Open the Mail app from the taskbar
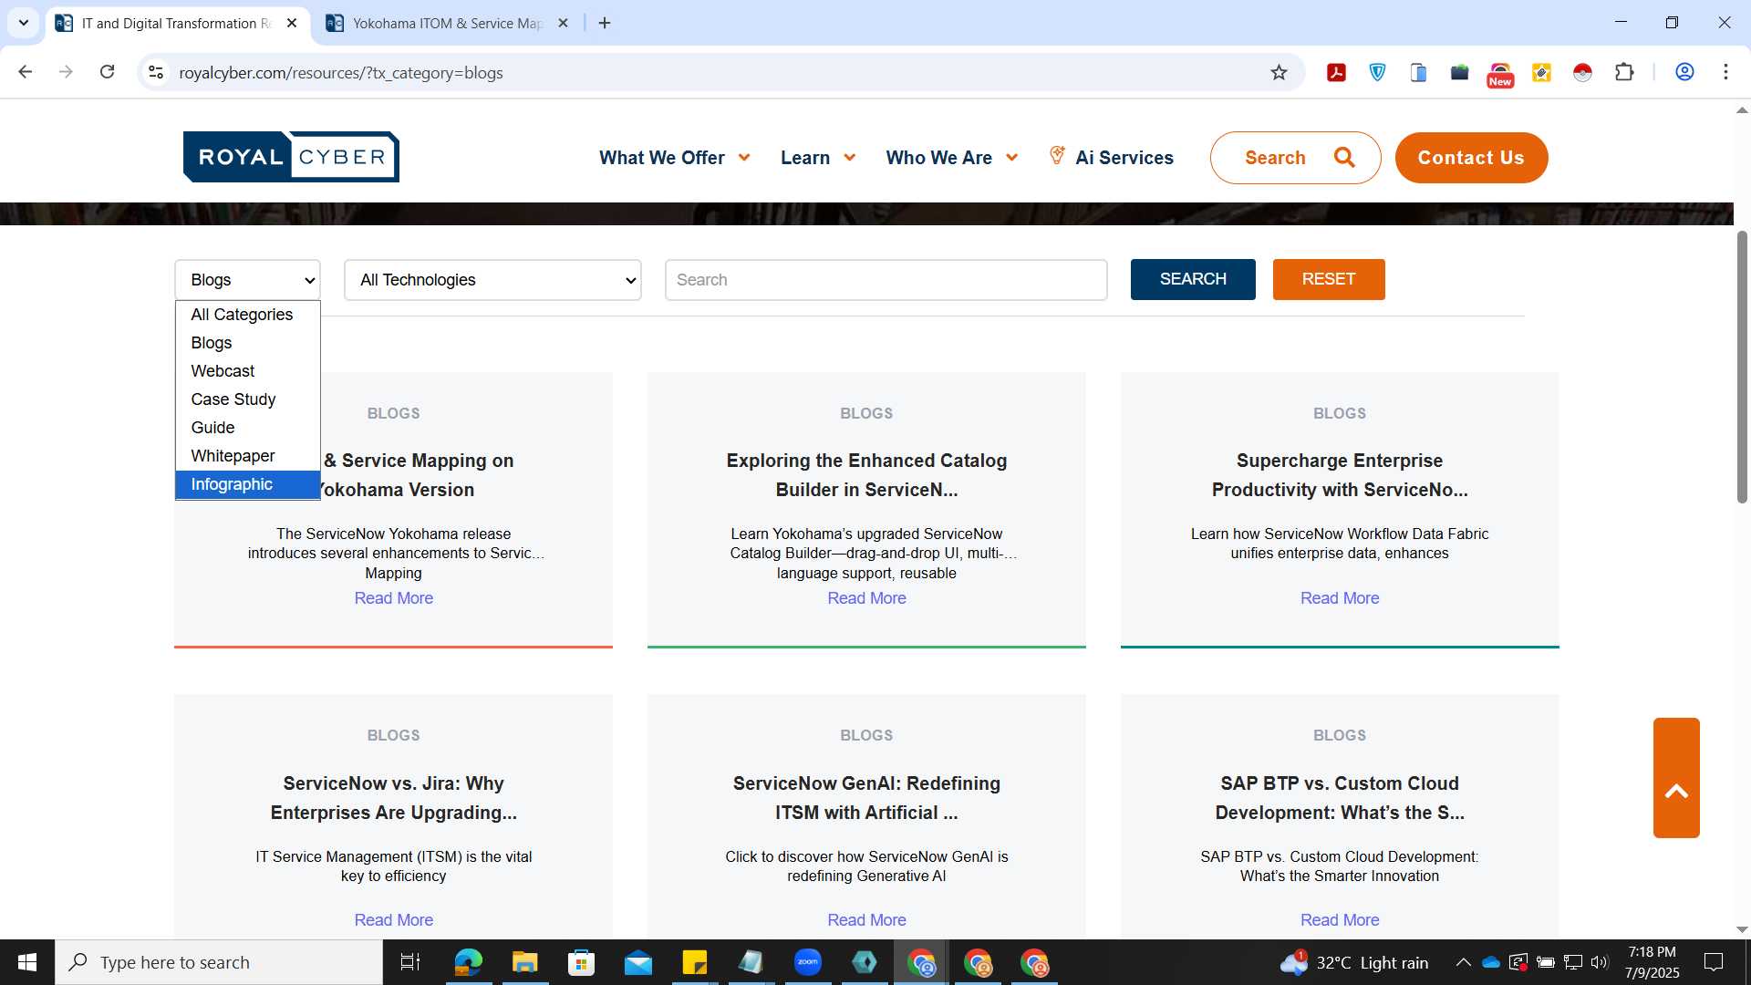Viewport: 1751px width, 985px height. pyautogui.click(x=638, y=962)
